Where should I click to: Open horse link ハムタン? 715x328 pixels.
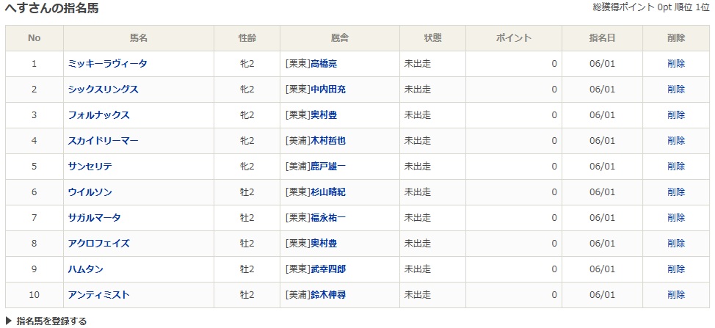click(86, 269)
